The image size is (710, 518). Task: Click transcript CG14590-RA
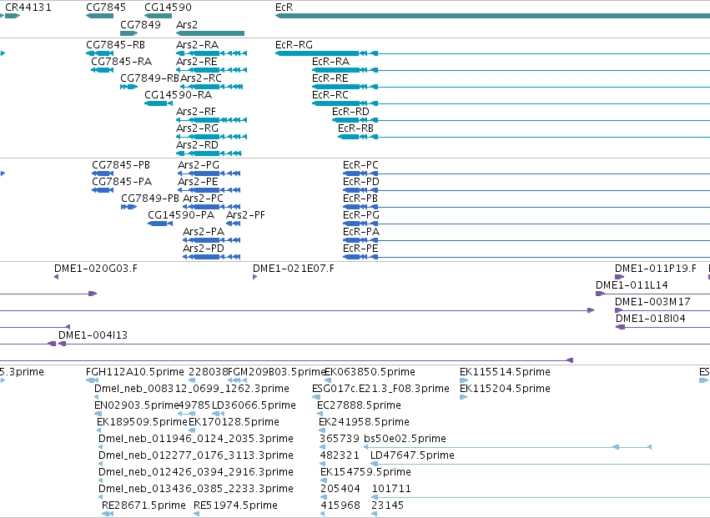coord(178,95)
